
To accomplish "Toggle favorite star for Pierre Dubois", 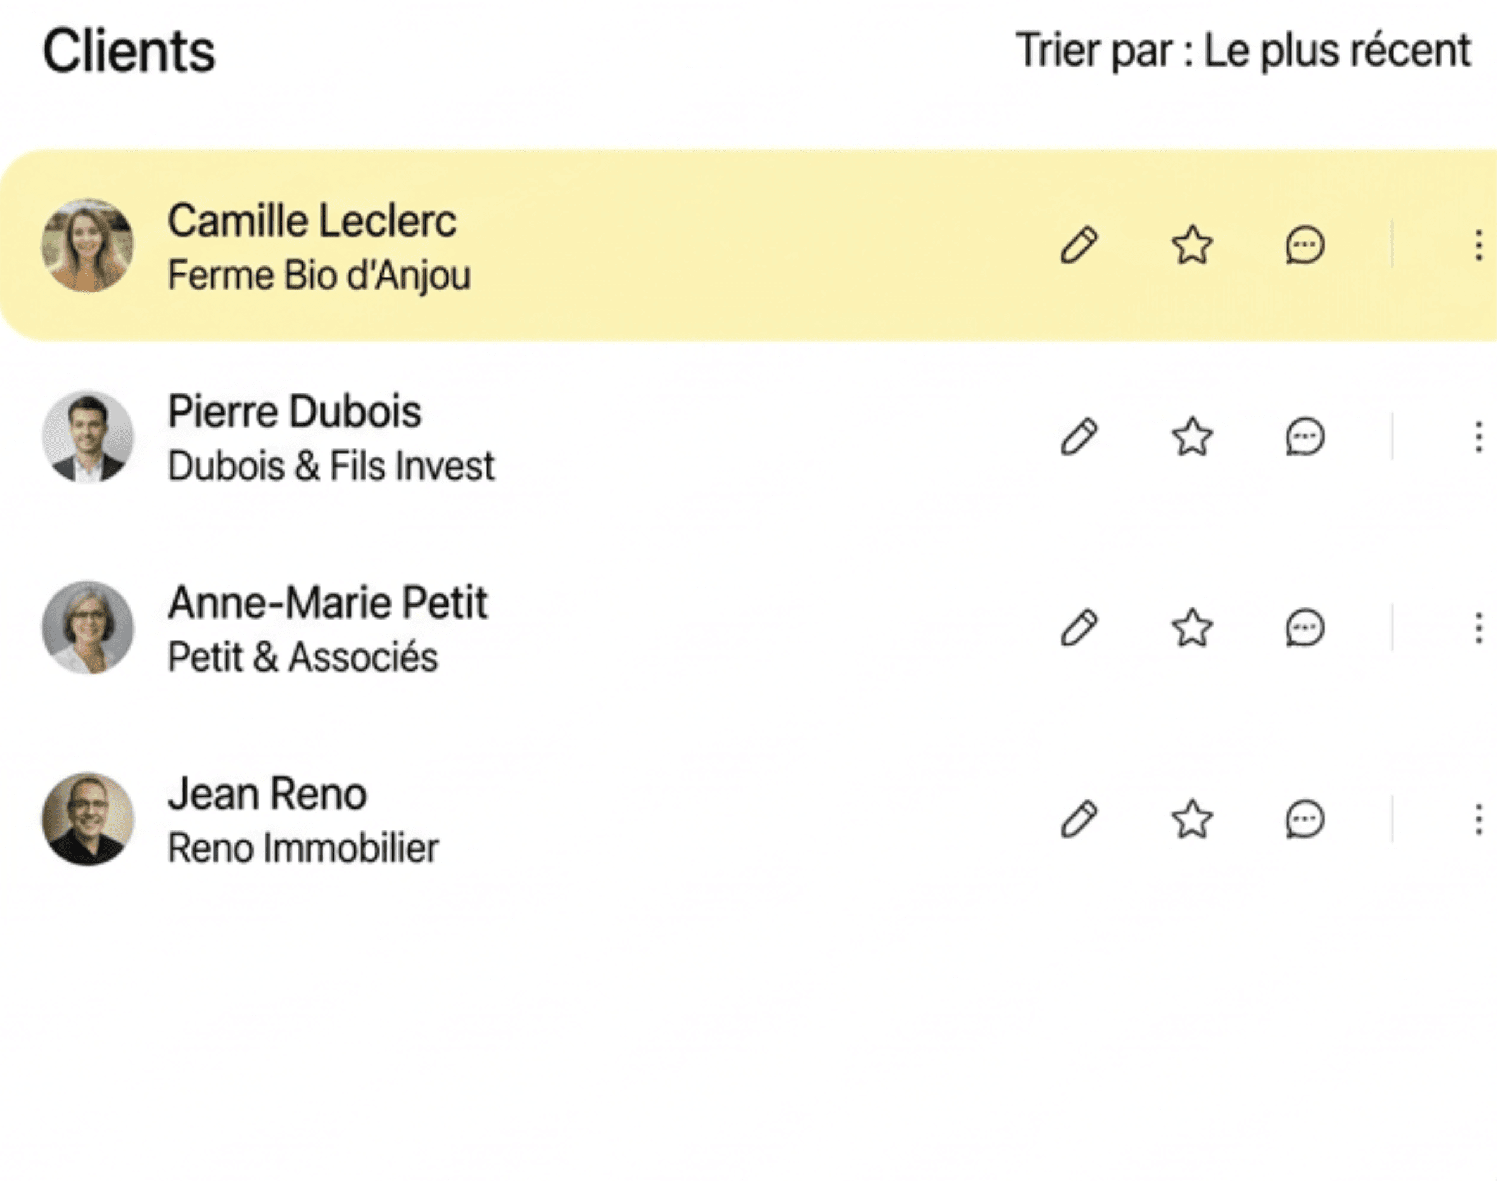I will (1192, 437).
